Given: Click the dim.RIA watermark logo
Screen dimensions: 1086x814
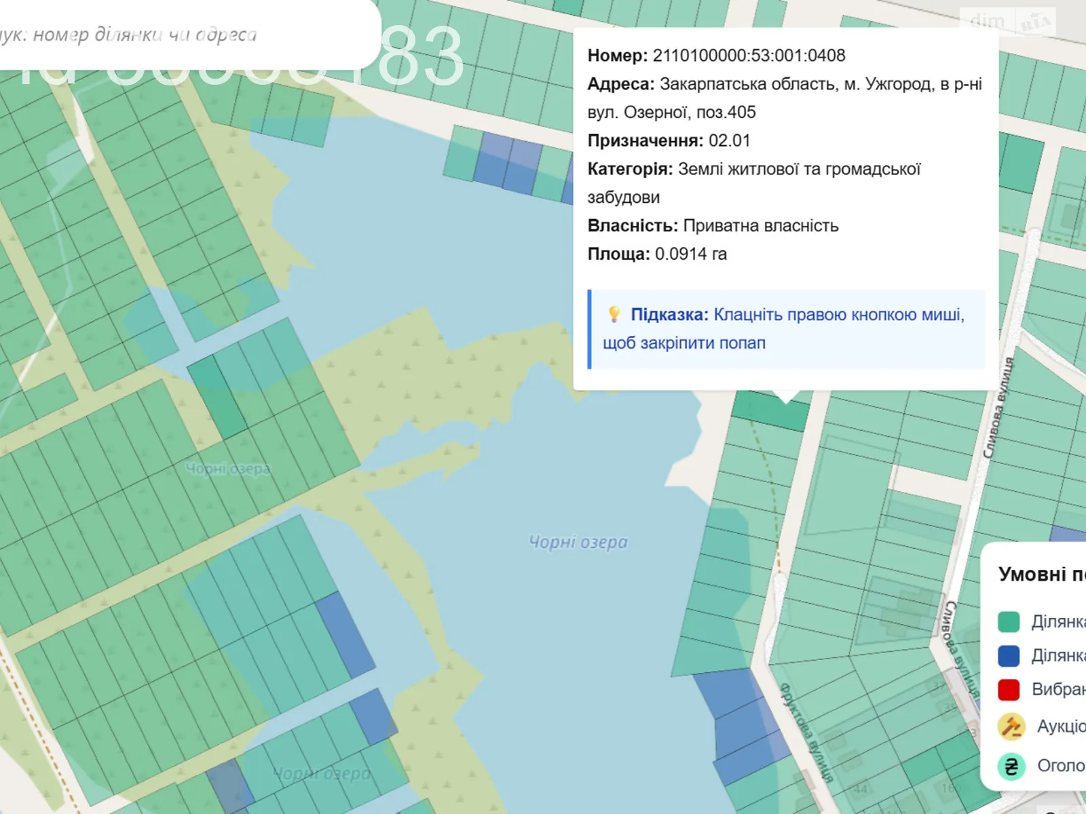Looking at the screenshot, I should coord(1009,22).
